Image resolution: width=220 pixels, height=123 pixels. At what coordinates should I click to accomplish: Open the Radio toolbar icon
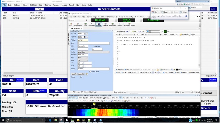(86, 24)
